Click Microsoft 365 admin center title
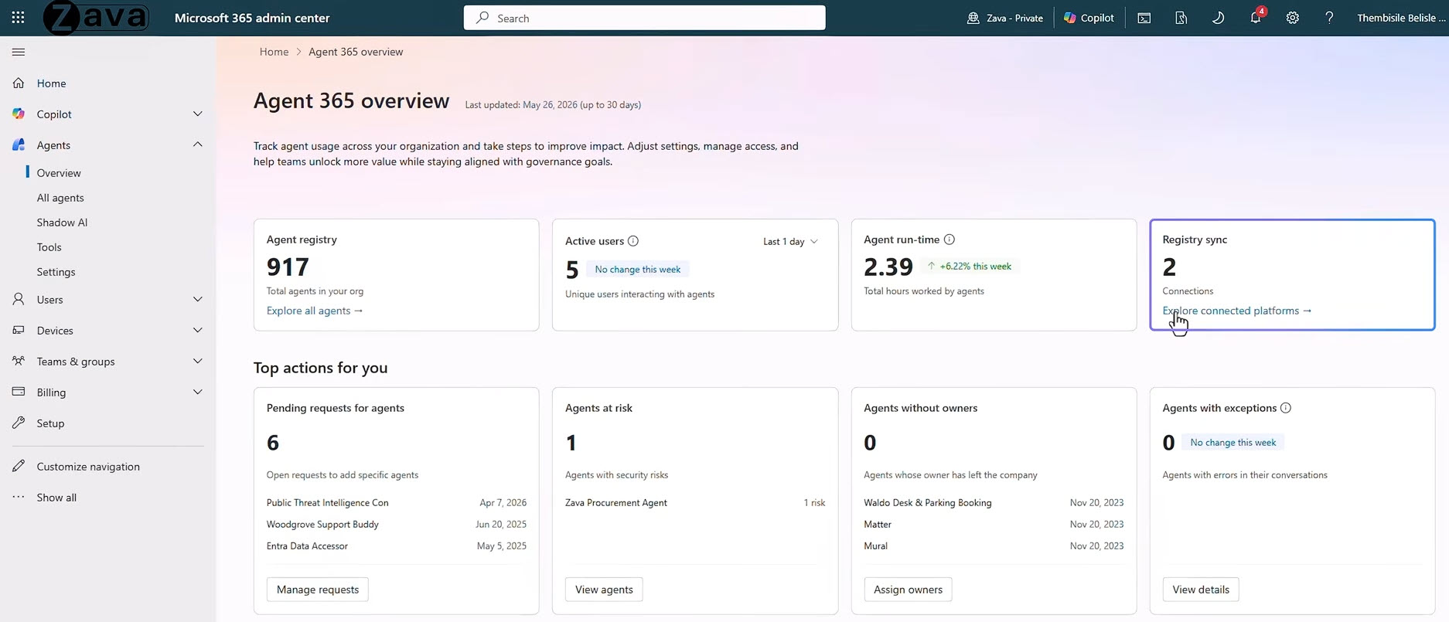The image size is (1449, 622). tap(252, 18)
